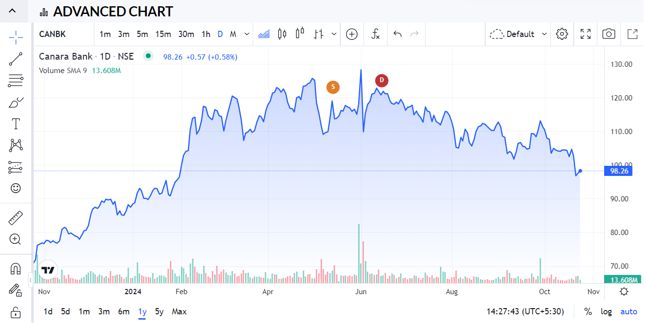Select the M monthly interval
The width and height of the screenshot is (646, 323).
click(233, 34)
